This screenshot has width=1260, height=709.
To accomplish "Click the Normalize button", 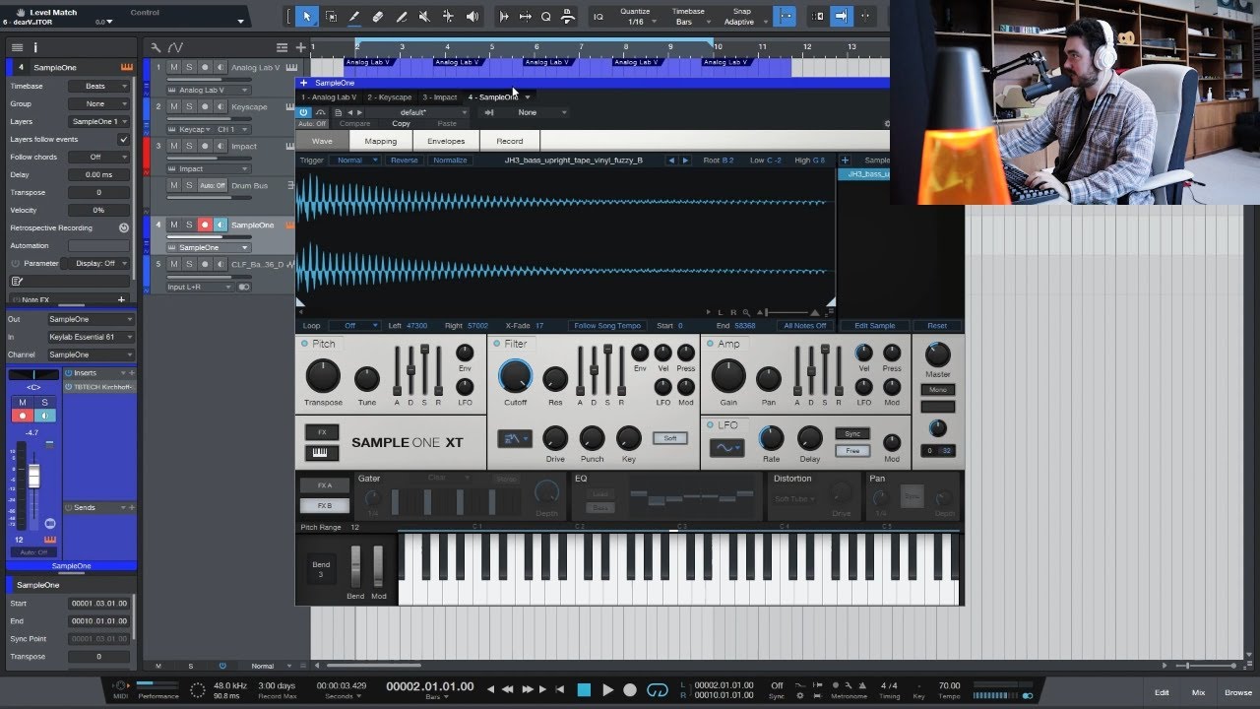I will 450,160.
